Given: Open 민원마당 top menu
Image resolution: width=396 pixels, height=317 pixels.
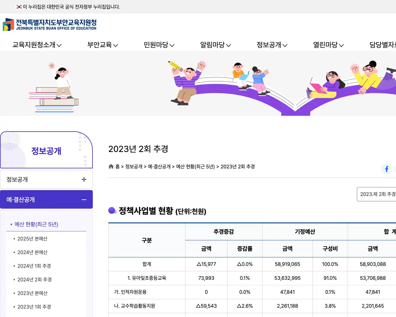Looking at the screenshot, I should click(x=159, y=45).
